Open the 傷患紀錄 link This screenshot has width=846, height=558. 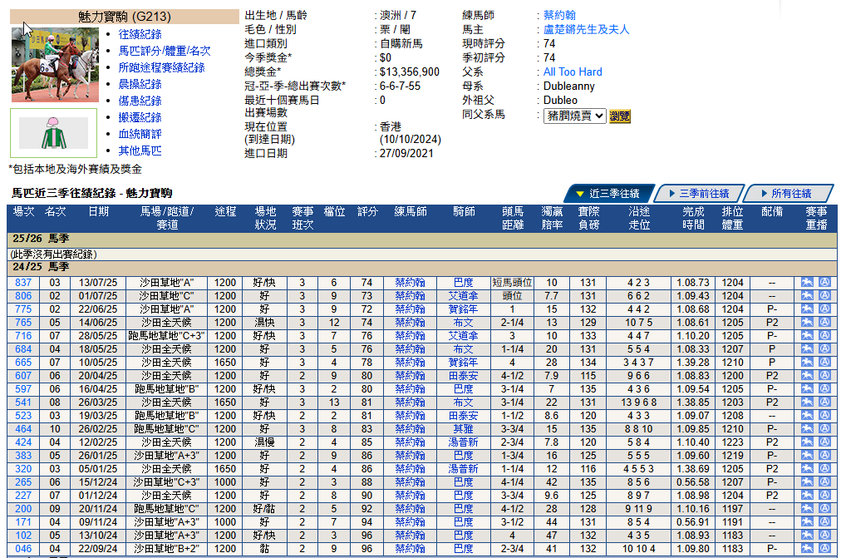140,101
